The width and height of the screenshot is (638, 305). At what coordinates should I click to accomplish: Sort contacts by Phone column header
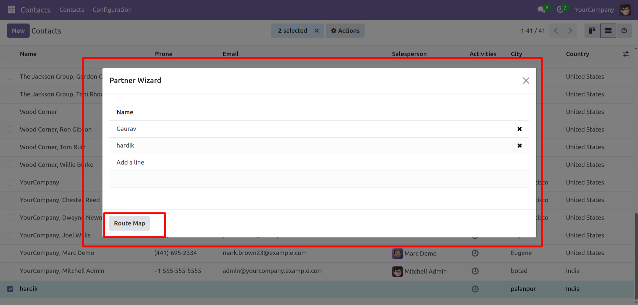tap(163, 54)
